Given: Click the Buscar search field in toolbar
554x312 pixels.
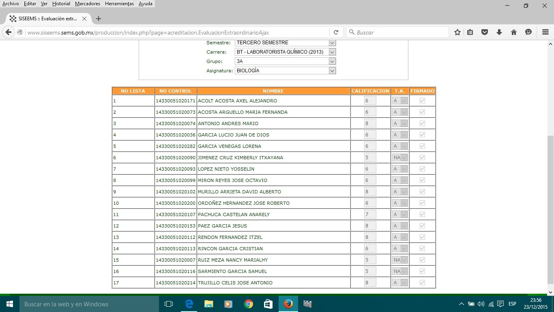Looking at the screenshot, I should pyautogui.click(x=397, y=32).
